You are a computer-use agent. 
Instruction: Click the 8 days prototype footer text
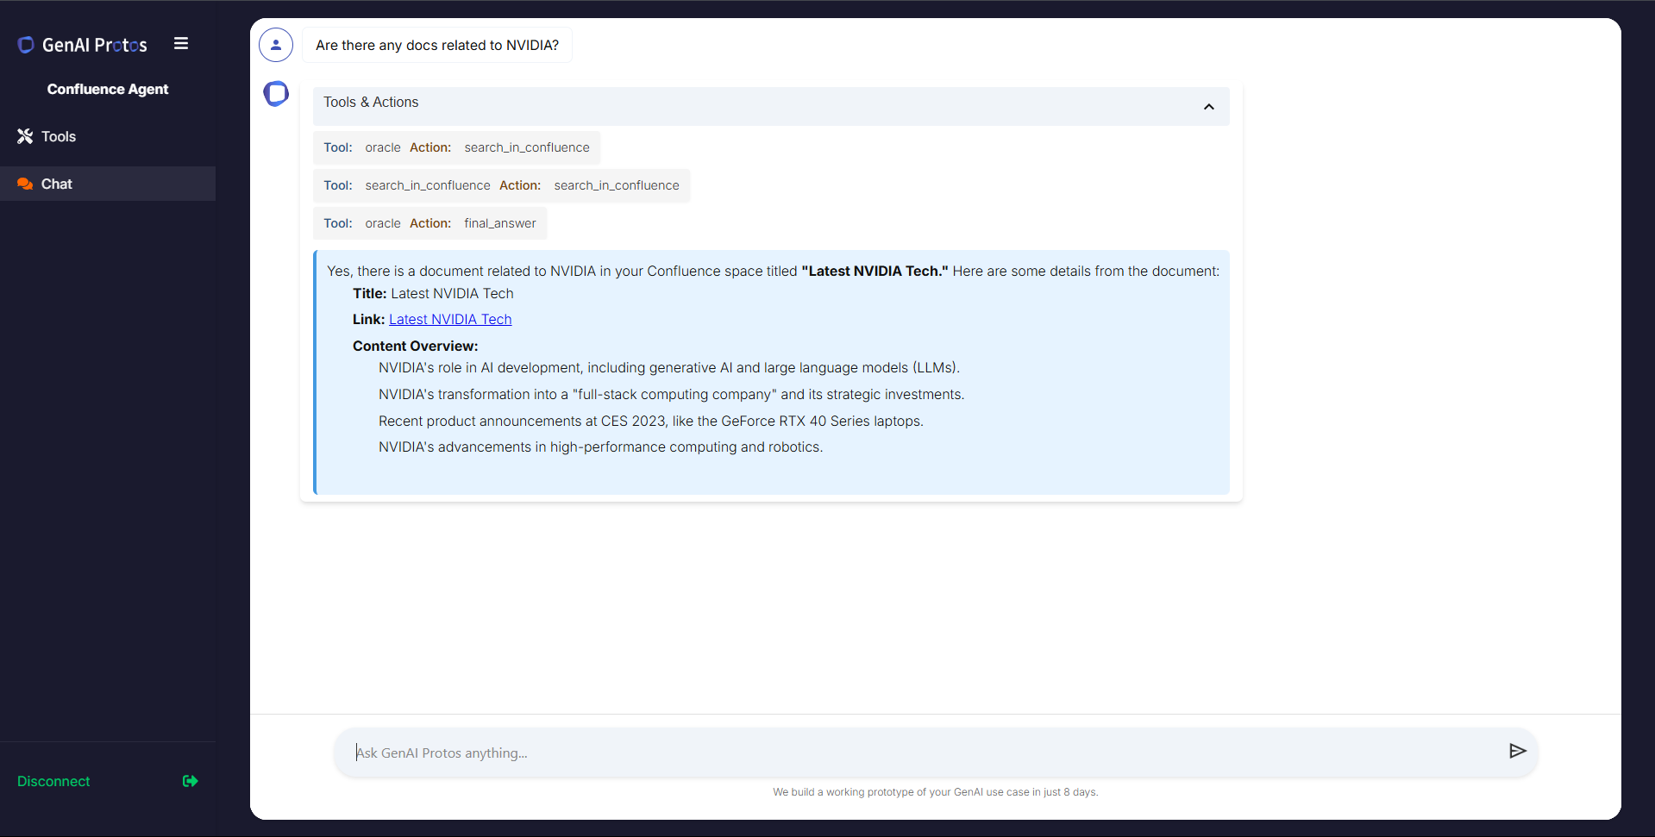coord(936,792)
